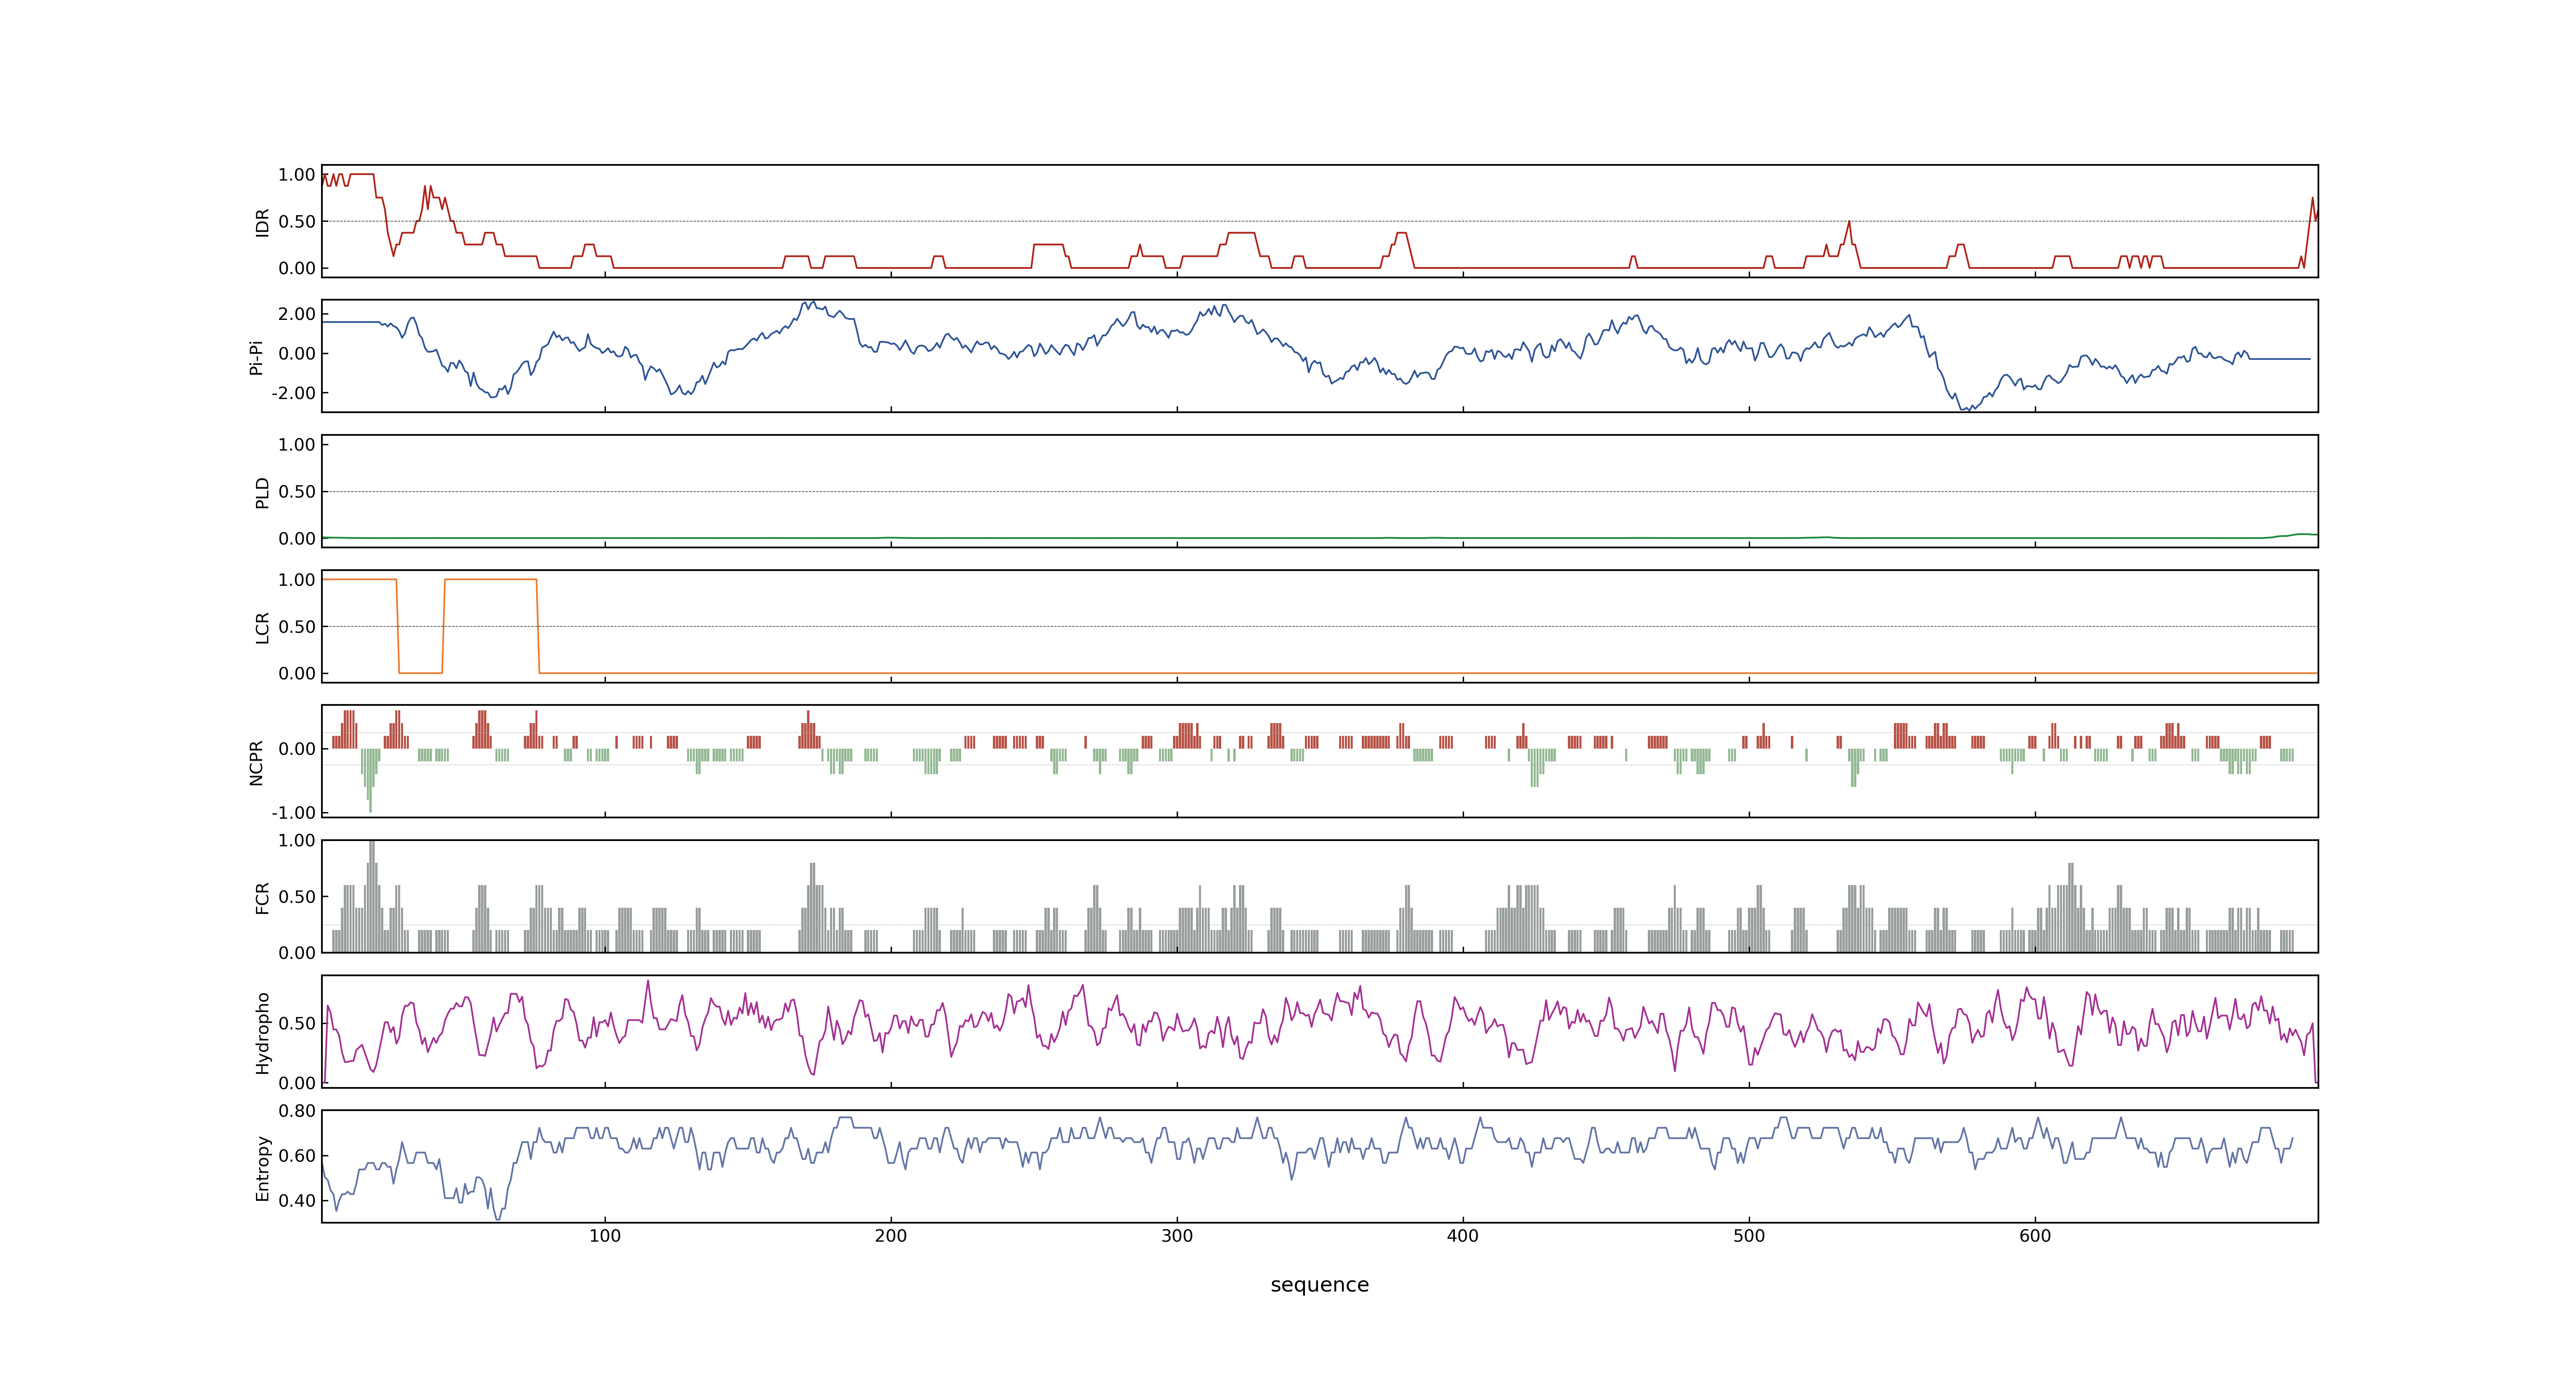The width and height of the screenshot is (2576, 1374).
Task: Click the 0.50 tick of LCR panel
Action: 297,627
